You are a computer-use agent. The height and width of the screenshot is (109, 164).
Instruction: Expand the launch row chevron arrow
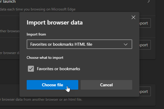(148, 1)
